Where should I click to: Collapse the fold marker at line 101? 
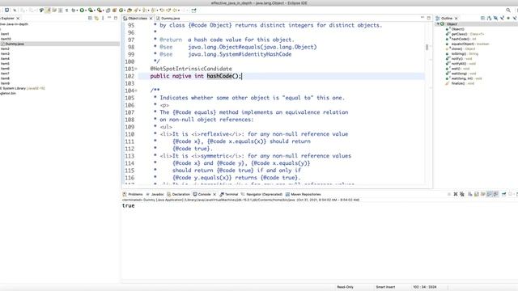pyautogui.click(x=136, y=69)
